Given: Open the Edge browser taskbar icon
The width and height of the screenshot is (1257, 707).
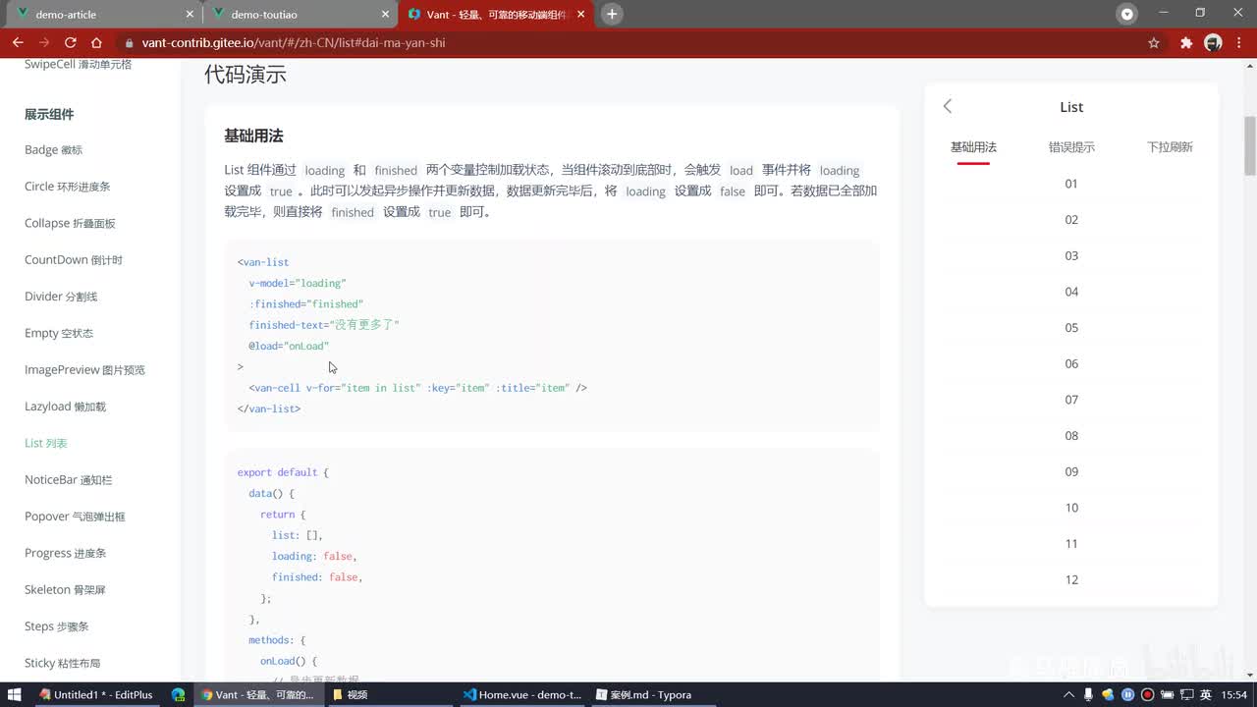Looking at the screenshot, I should 178,694.
